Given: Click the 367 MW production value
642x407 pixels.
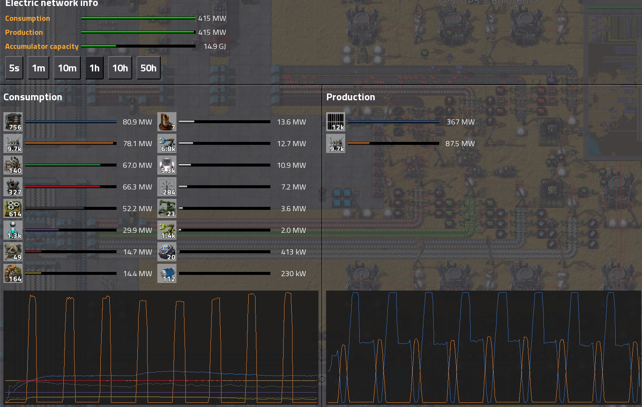Looking at the screenshot, I should point(460,122).
